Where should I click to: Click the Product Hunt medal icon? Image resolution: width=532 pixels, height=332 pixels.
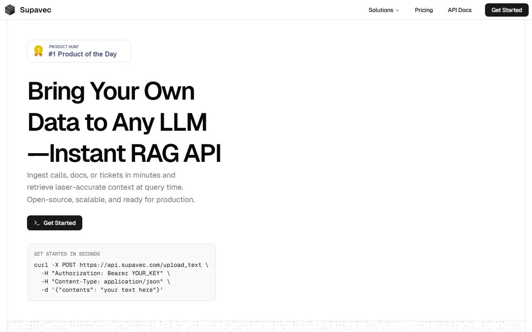pyautogui.click(x=39, y=51)
